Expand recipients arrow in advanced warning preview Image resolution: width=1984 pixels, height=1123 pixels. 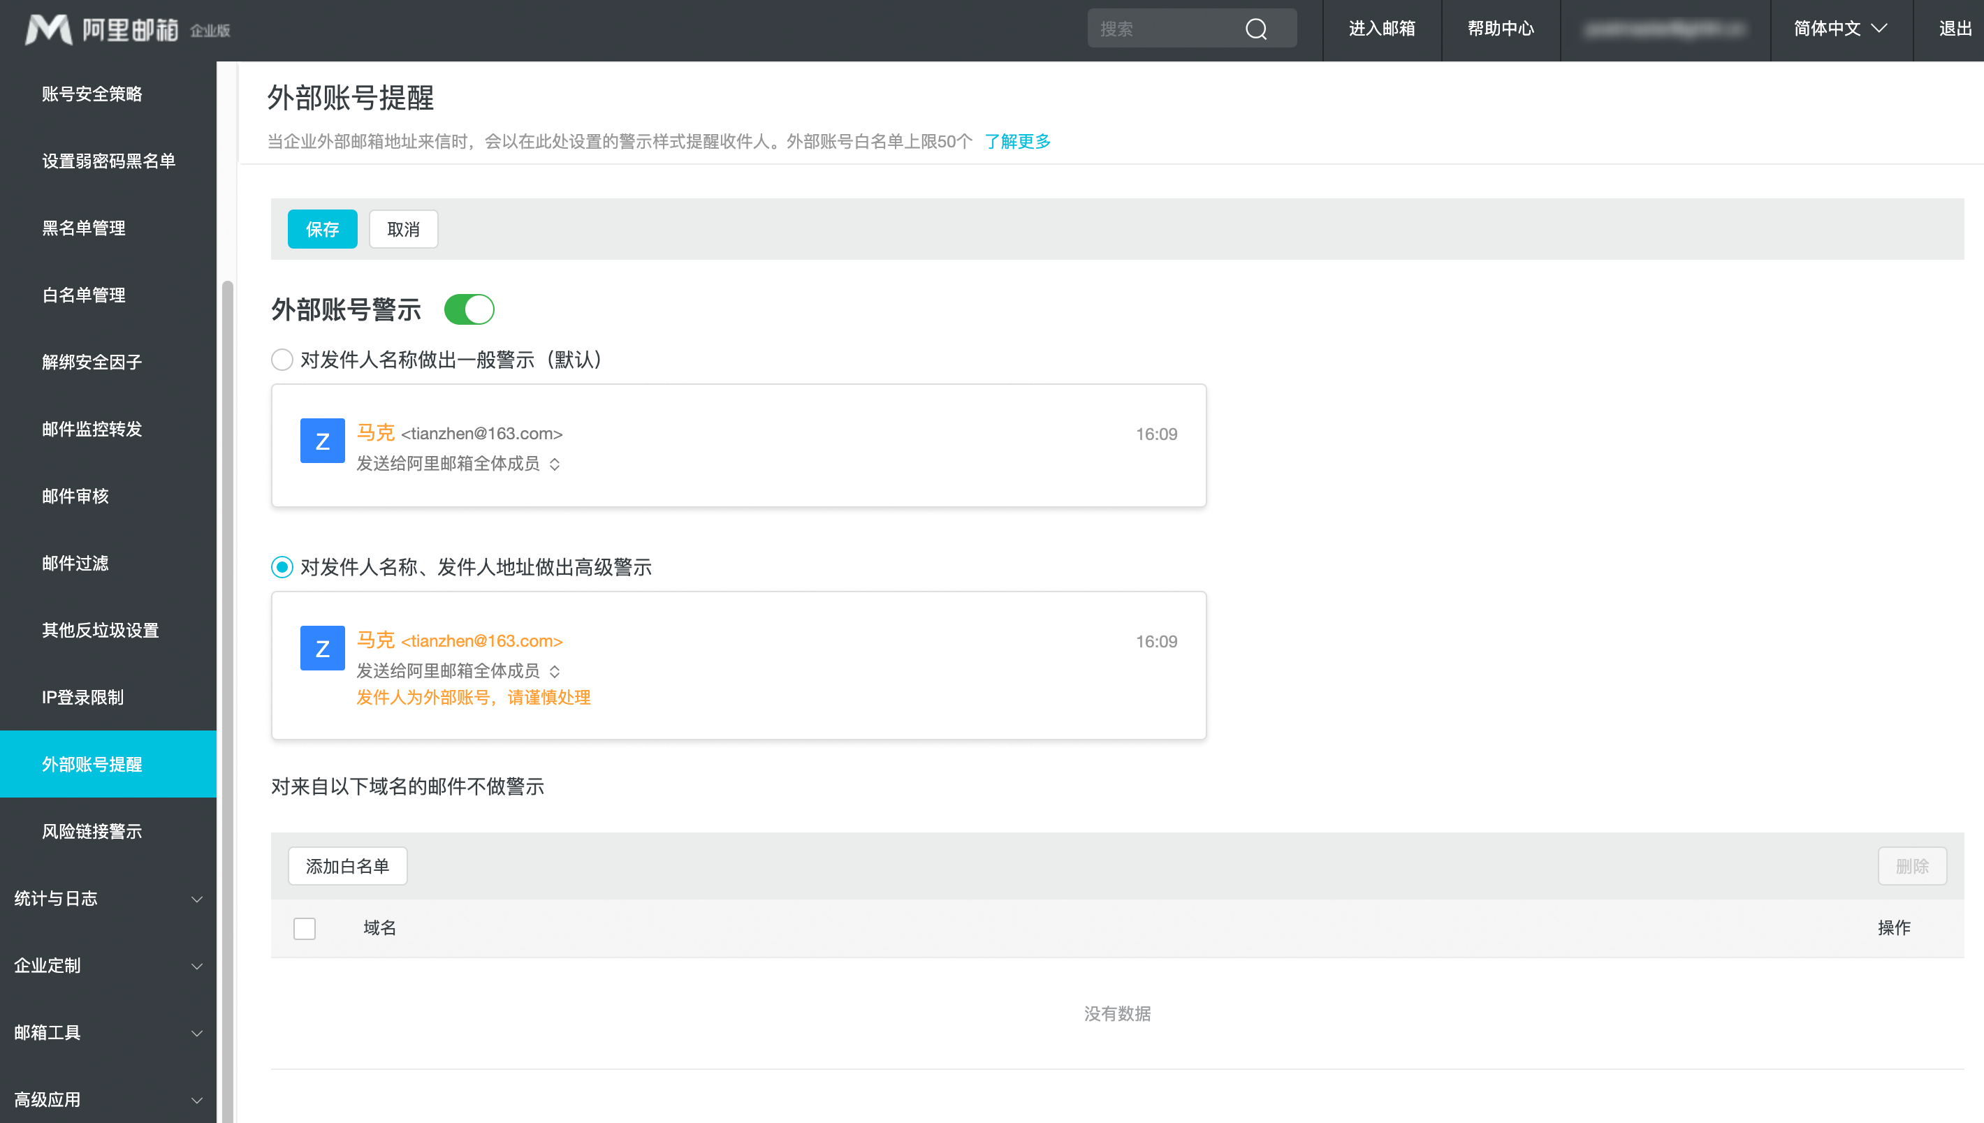(555, 672)
